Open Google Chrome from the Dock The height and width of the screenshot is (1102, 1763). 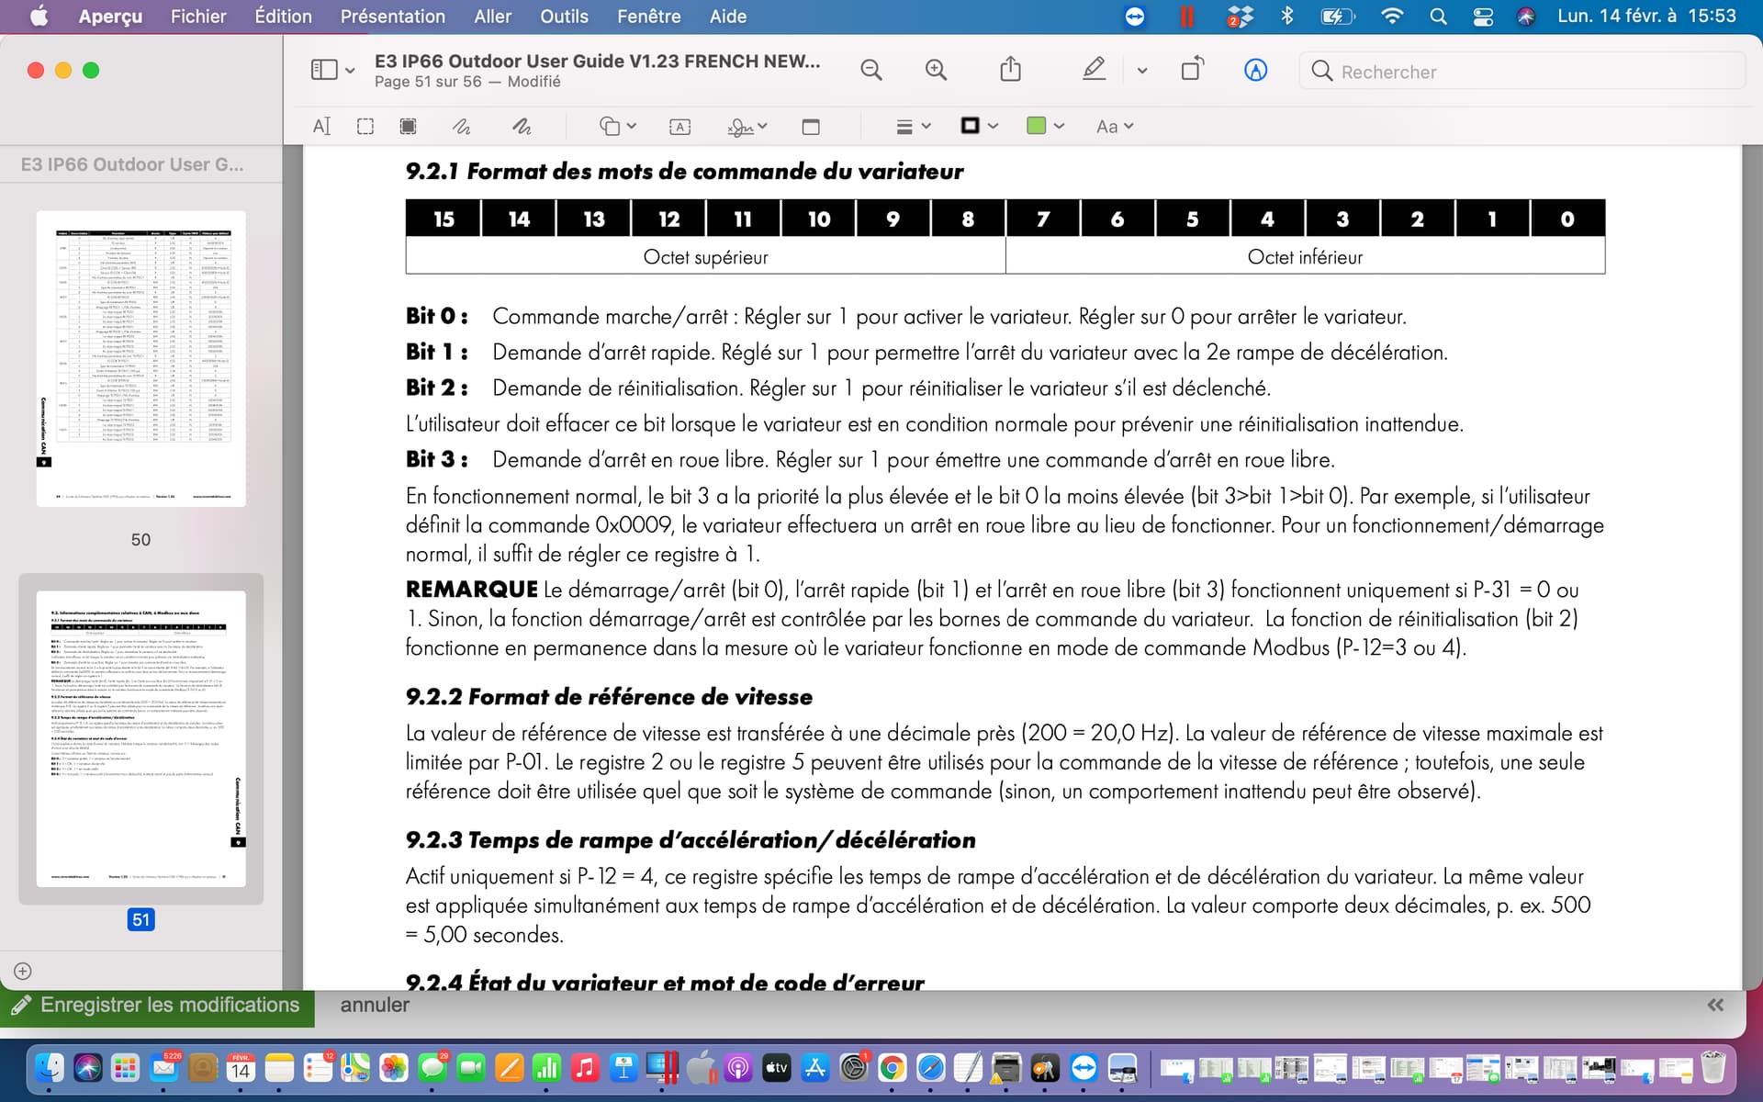coord(892,1068)
